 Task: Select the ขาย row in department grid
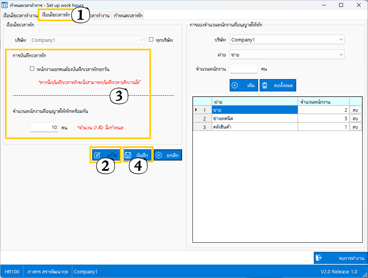click(254, 110)
